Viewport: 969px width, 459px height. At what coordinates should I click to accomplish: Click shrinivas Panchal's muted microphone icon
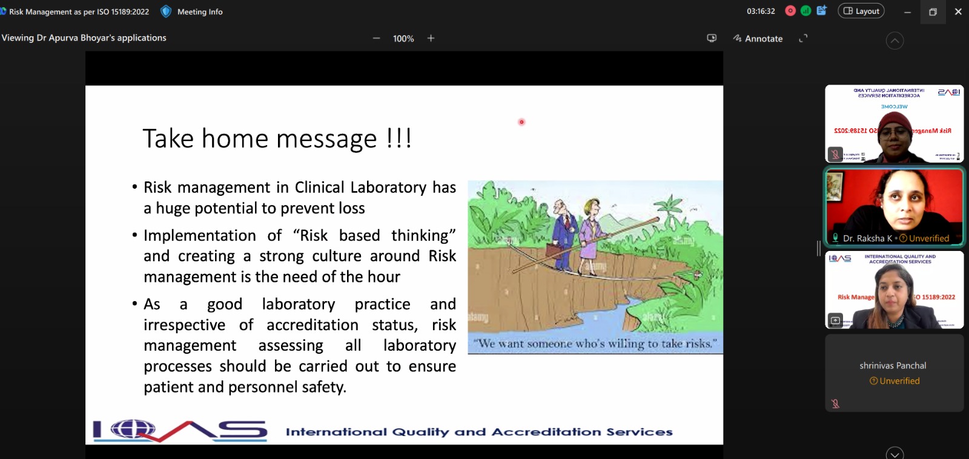coord(836,403)
